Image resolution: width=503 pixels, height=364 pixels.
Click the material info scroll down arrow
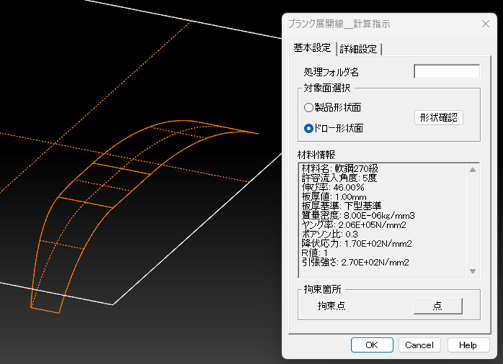click(472, 271)
